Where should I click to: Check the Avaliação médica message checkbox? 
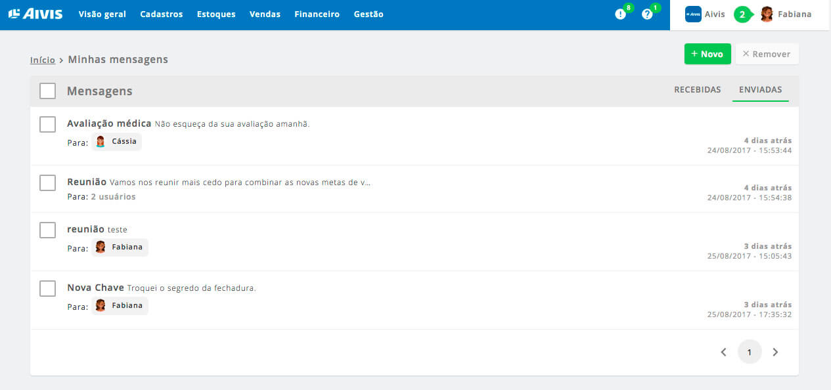click(x=47, y=124)
